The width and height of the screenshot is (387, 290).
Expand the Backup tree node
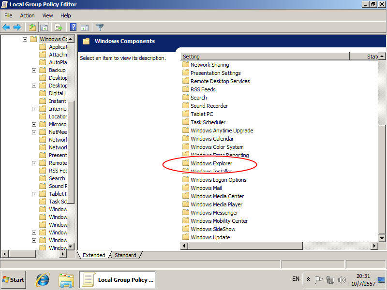34,70
